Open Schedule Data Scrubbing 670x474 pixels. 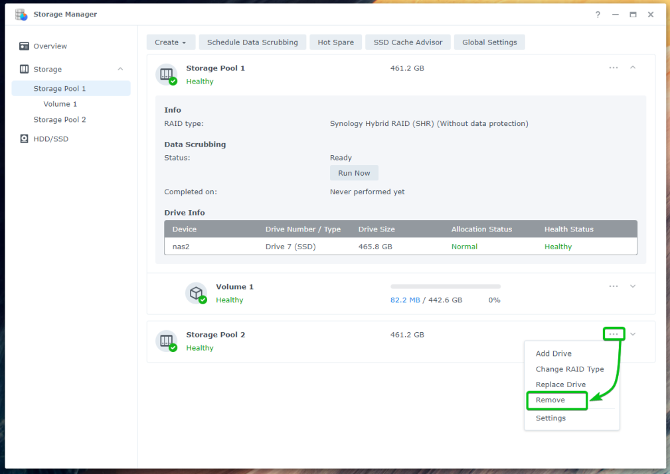point(252,42)
